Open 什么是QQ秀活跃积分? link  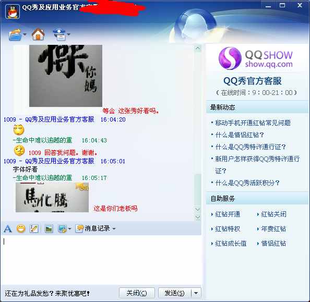point(247,183)
